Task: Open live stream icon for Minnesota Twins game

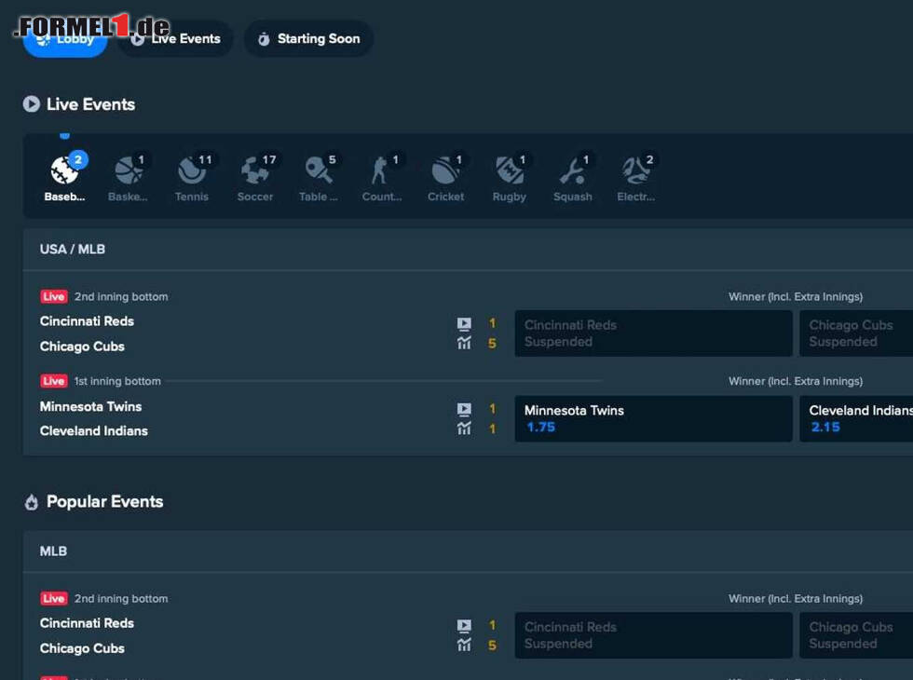Action: tap(464, 409)
